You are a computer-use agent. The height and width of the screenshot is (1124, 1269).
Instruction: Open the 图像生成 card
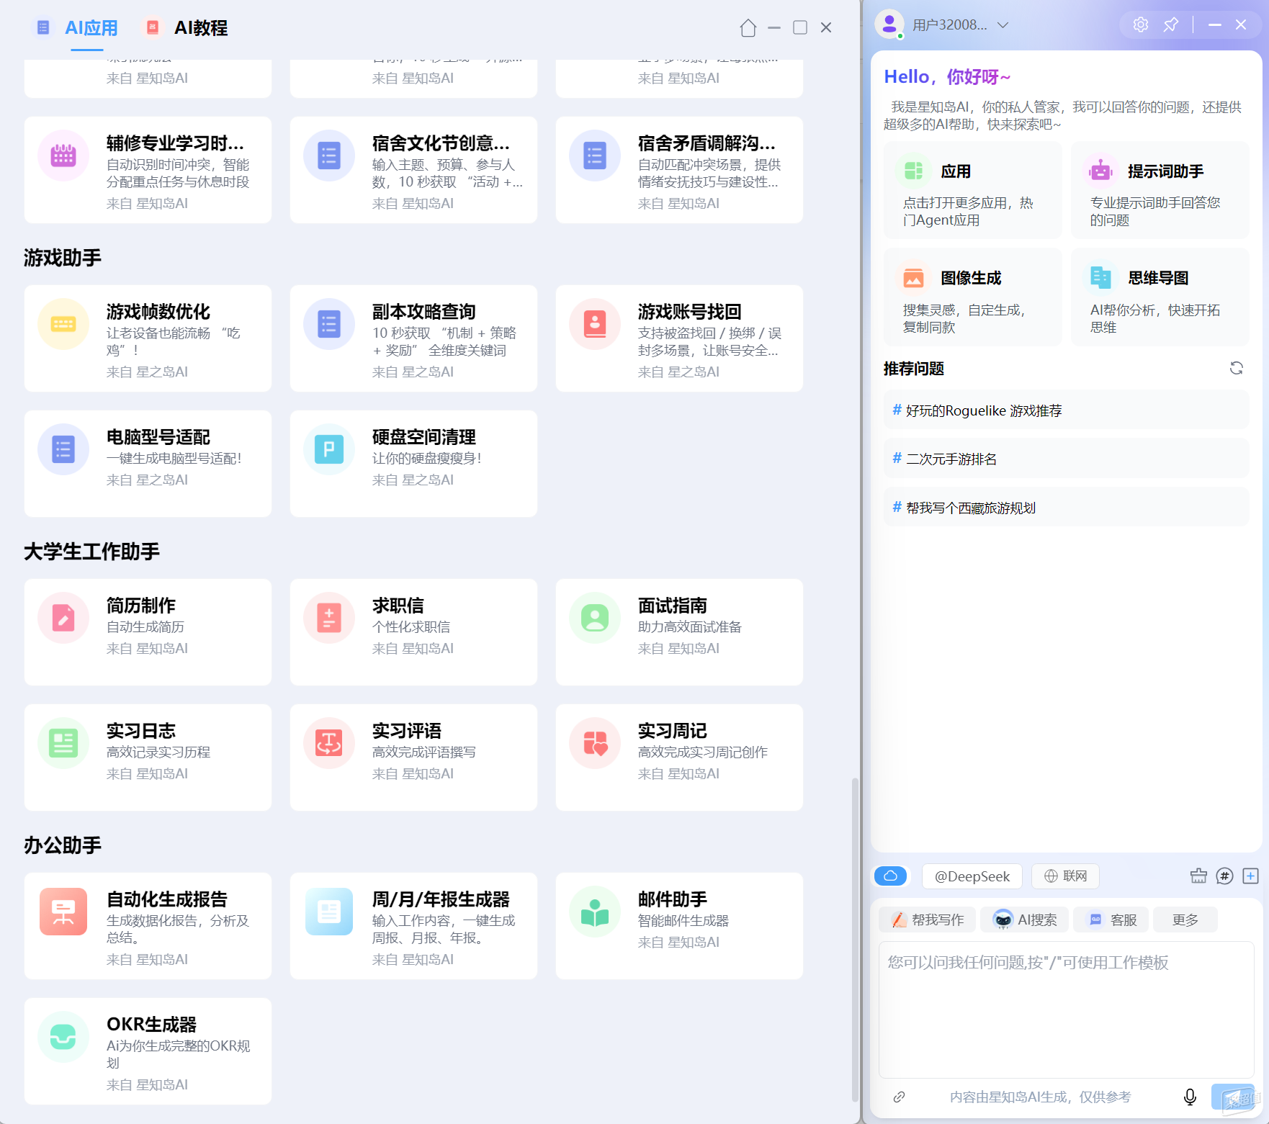(x=972, y=297)
